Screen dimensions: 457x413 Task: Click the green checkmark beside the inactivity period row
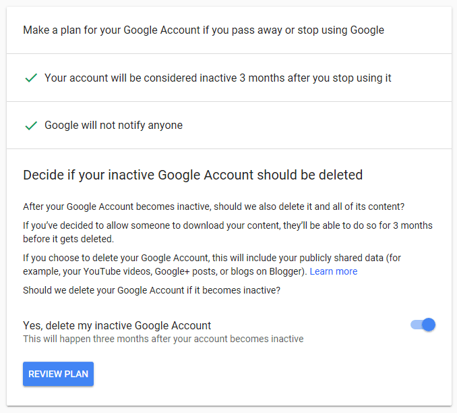coord(30,78)
